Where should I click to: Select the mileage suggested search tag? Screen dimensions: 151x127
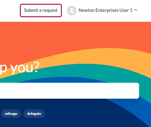pyautogui.click(x=11, y=114)
